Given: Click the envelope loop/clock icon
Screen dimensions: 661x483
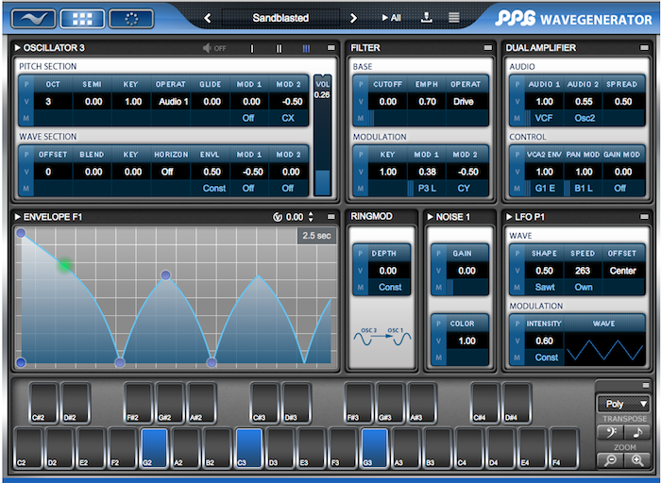Looking at the screenshot, I should (278, 217).
